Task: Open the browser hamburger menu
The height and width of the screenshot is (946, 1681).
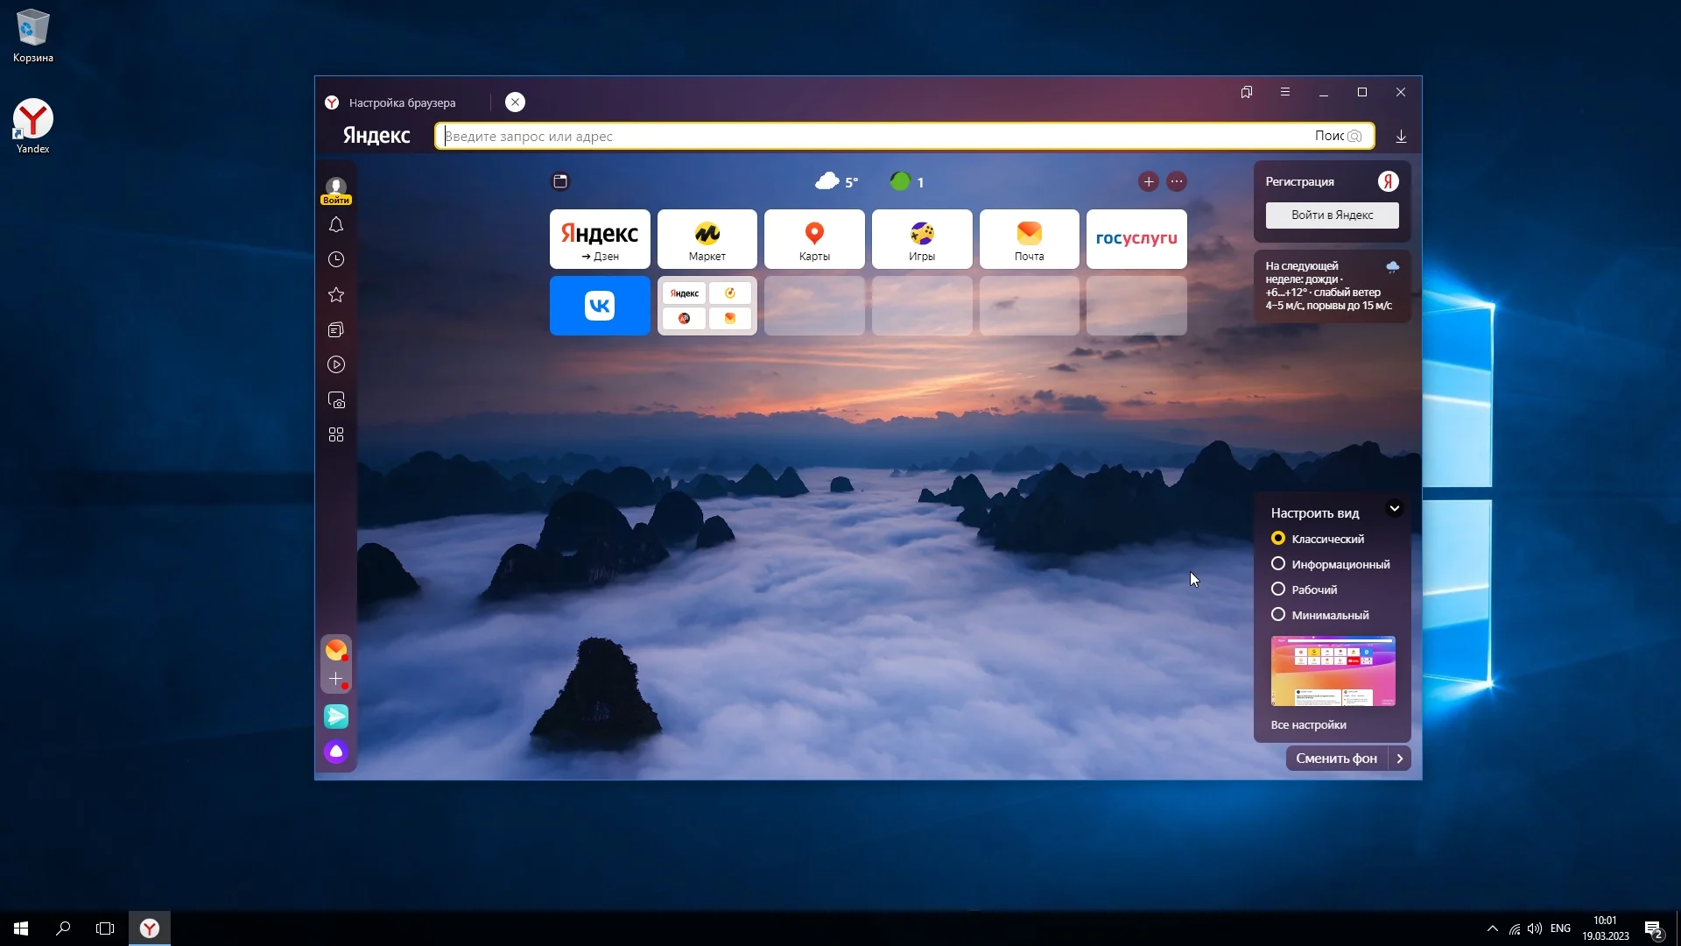Action: pyautogui.click(x=1285, y=92)
